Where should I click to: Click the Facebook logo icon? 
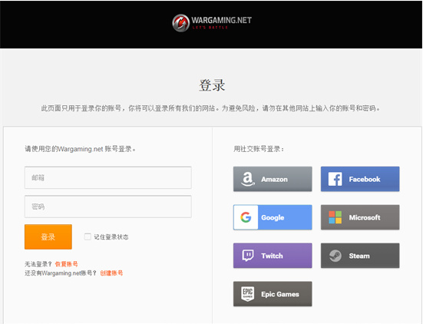coord(335,179)
